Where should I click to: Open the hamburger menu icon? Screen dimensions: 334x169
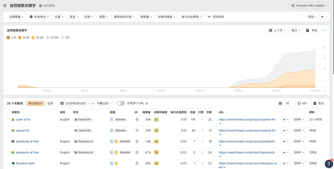(5, 6)
